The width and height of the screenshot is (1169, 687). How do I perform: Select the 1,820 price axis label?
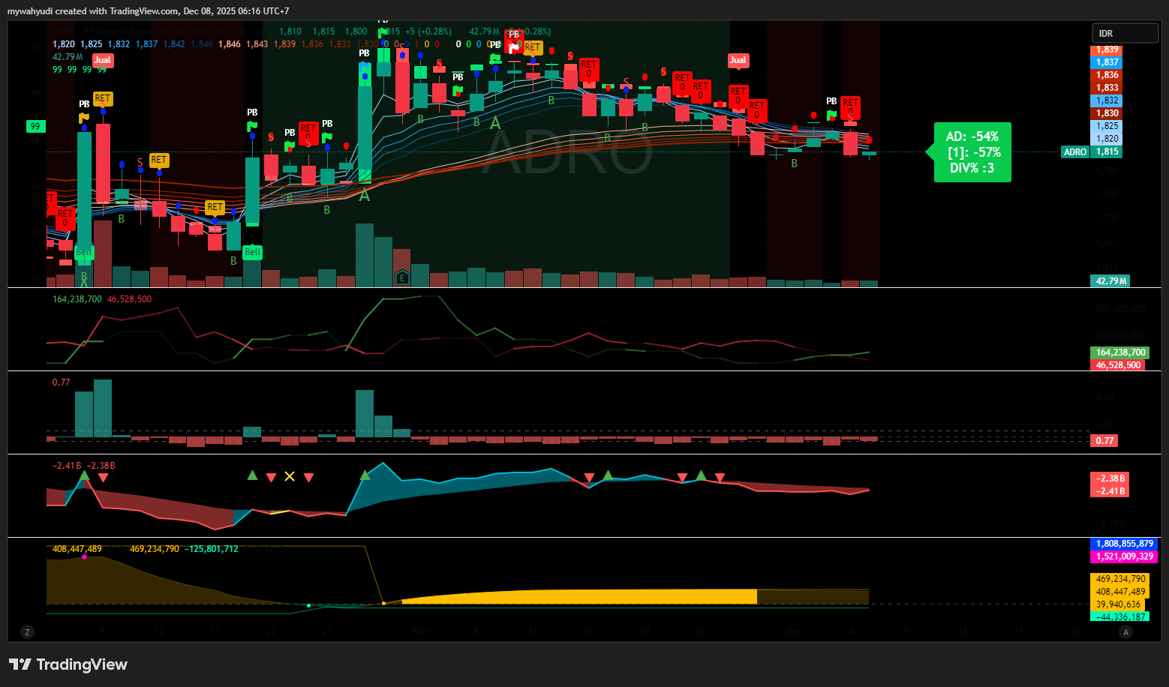[1107, 139]
